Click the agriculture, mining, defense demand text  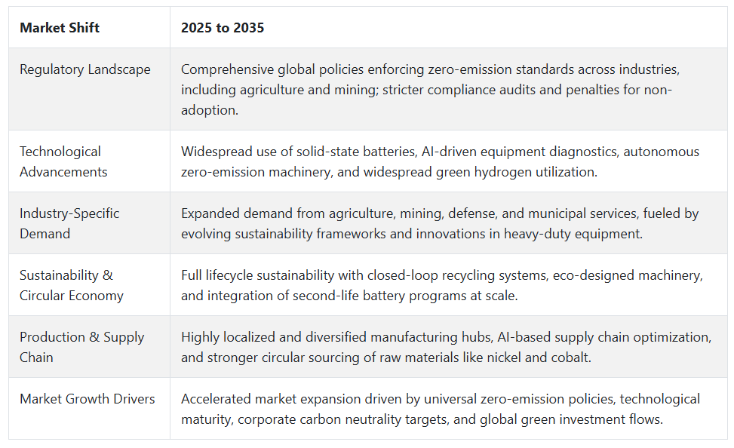pyautogui.click(x=440, y=223)
